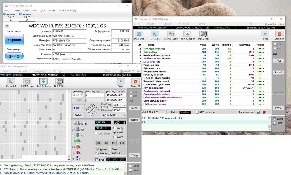
Task: Open Диск menu in CrystalDiskInfo
Action: point(42,10)
